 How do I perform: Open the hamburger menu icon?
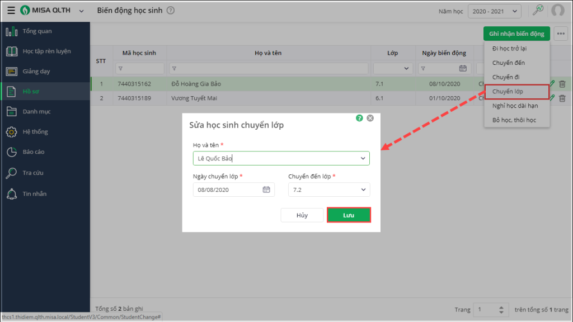click(x=11, y=10)
